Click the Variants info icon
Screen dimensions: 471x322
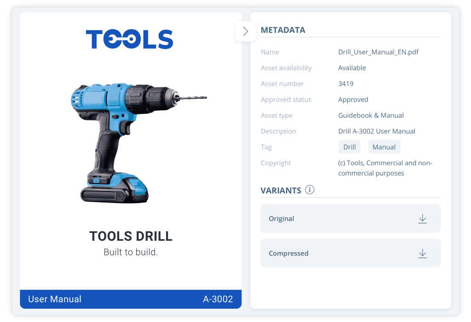click(310, 190)
